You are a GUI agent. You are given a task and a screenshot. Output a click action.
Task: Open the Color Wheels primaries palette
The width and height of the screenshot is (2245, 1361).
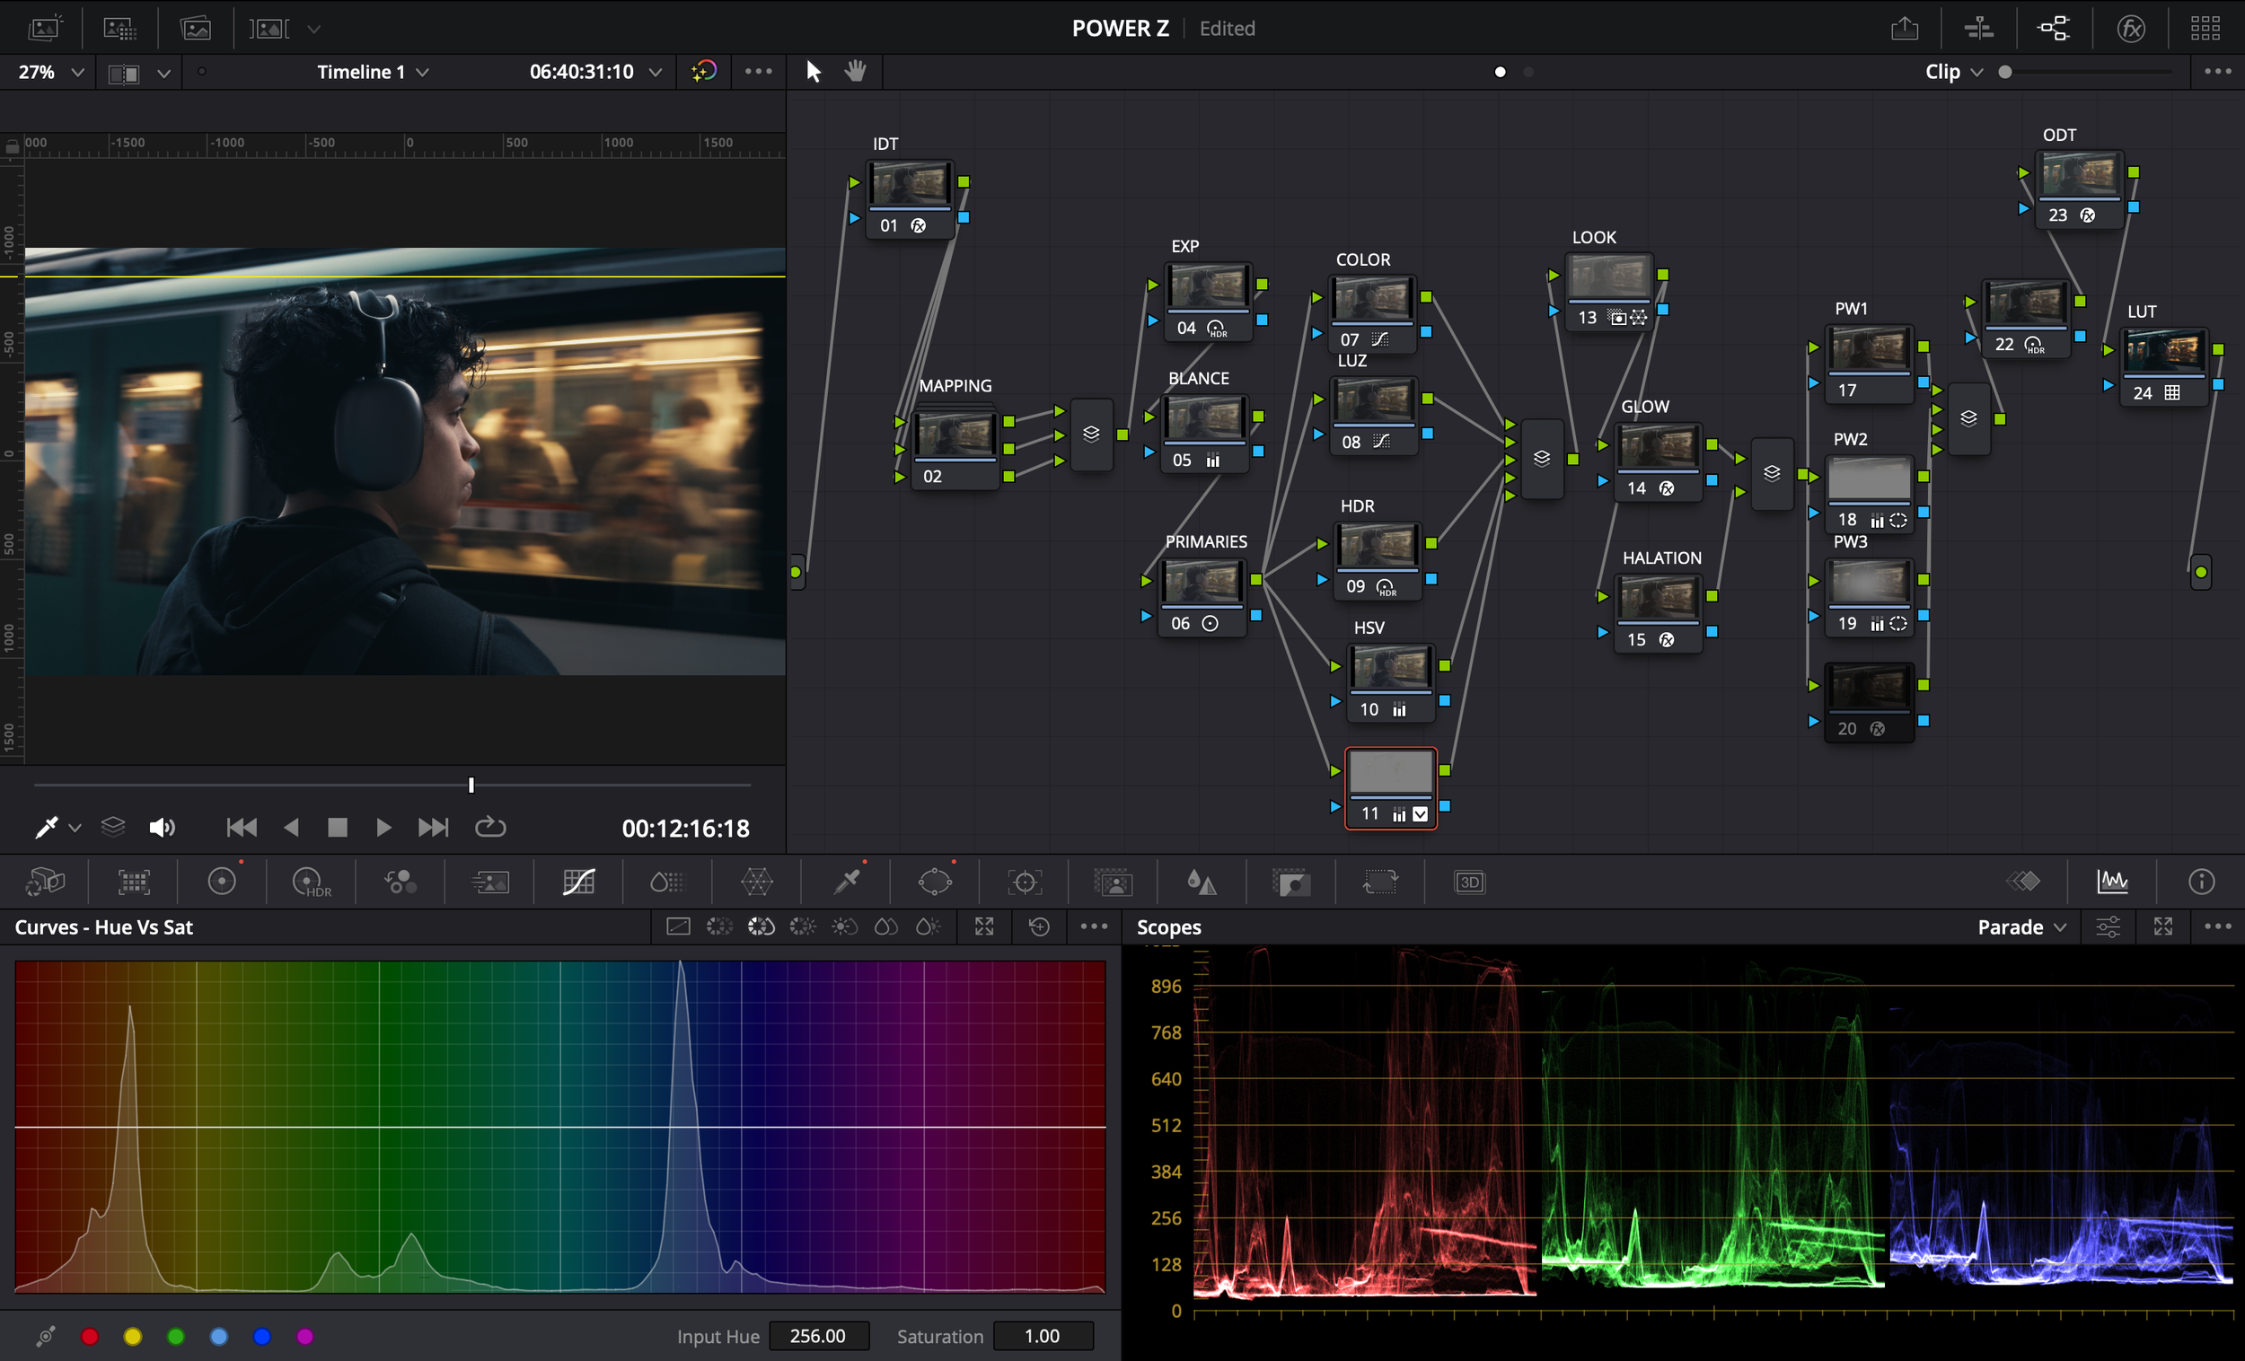(222, 882)
